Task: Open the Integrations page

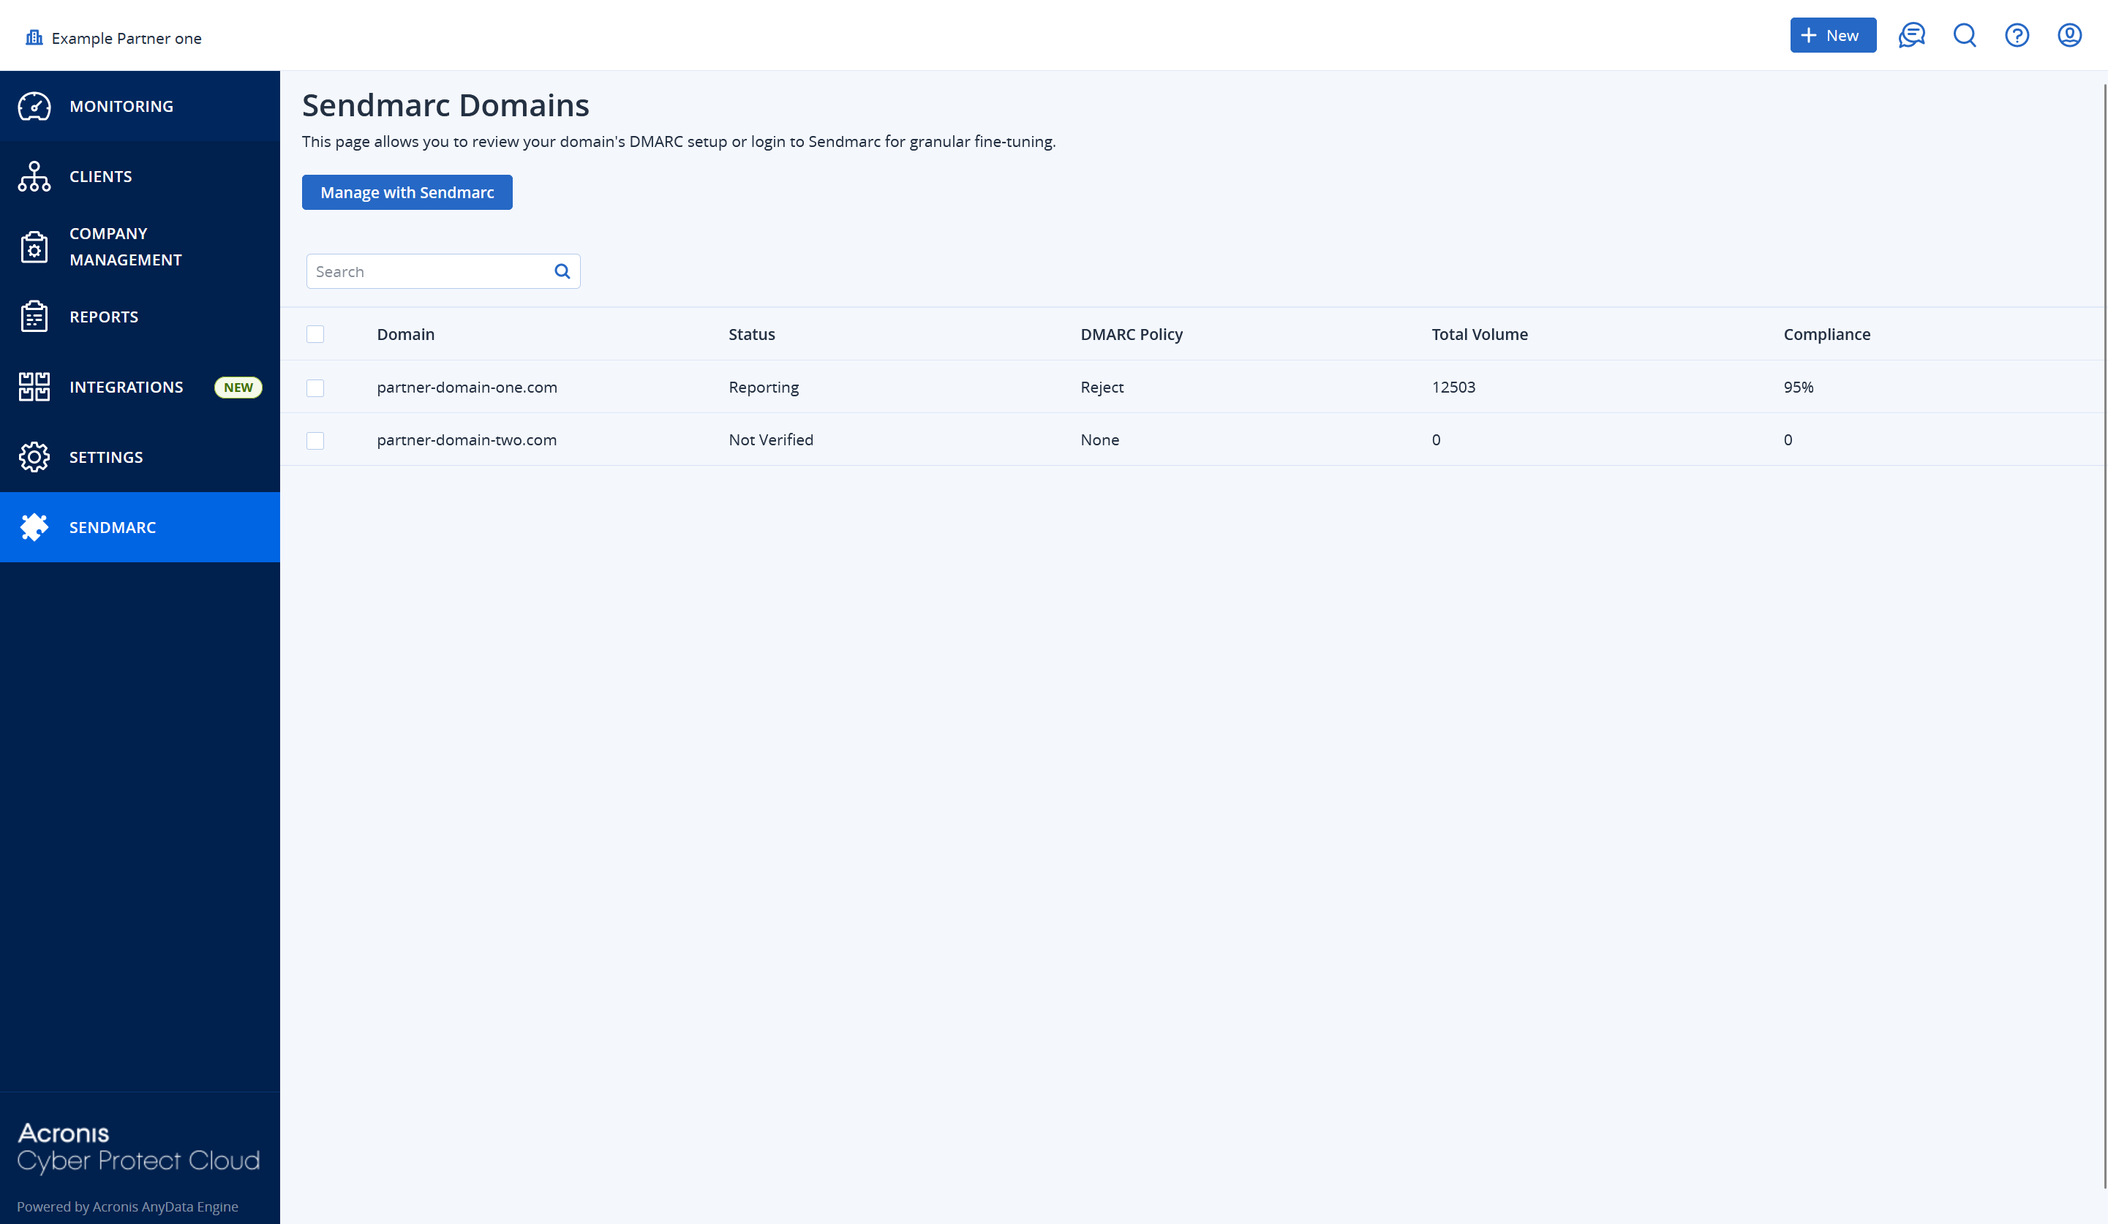Action: 127,386
